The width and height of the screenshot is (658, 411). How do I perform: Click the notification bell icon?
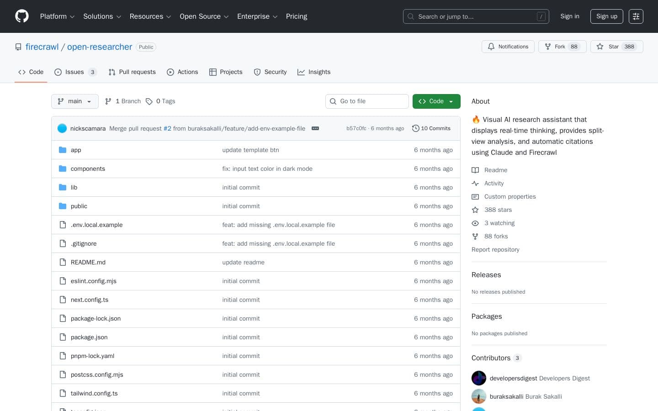point(491,47)
